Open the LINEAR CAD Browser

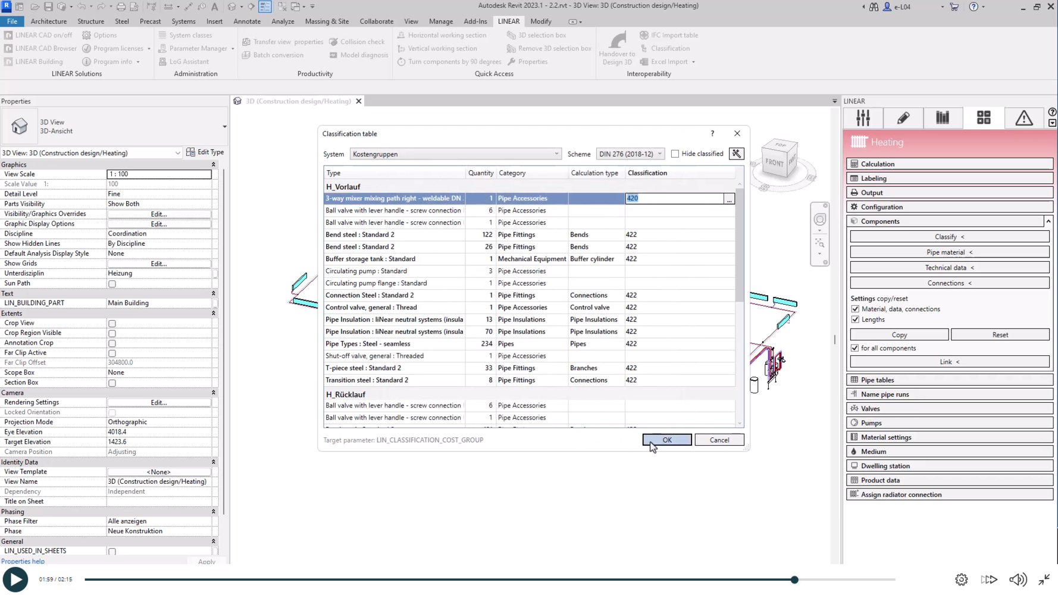point(40,48)
